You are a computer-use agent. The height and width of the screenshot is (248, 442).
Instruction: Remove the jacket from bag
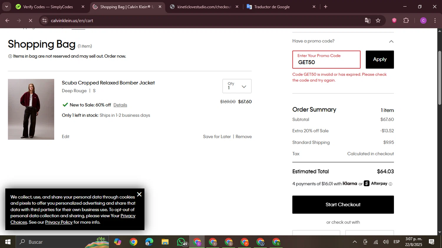[244, 137]
